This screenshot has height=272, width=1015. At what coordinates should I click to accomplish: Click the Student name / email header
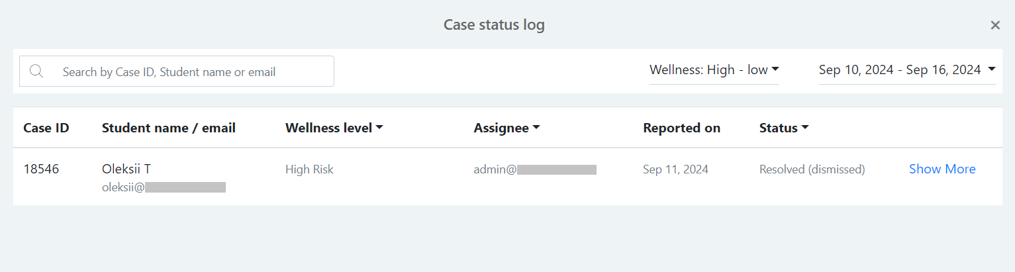coord(169,128)
